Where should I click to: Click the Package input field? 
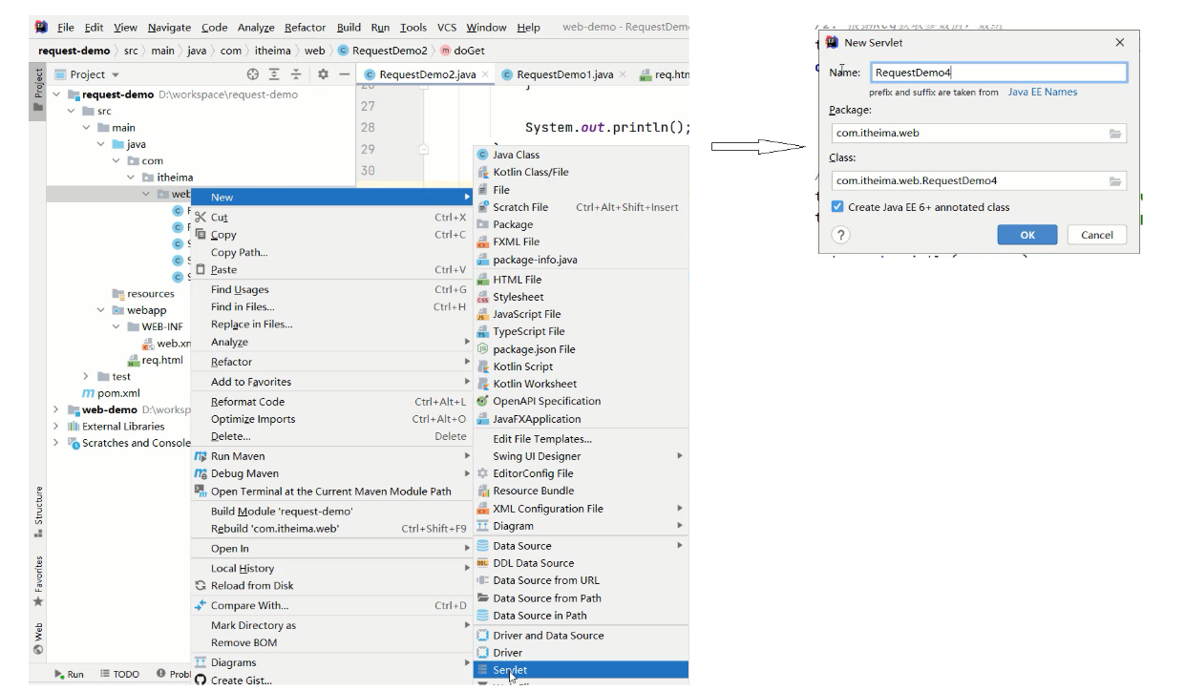click(979, 134)
